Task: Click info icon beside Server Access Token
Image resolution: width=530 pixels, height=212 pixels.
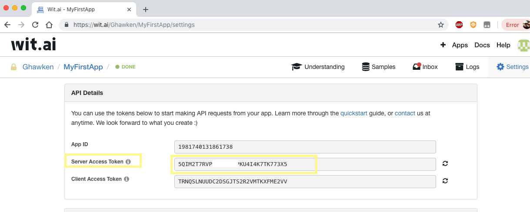Action: tap(128, 162)
